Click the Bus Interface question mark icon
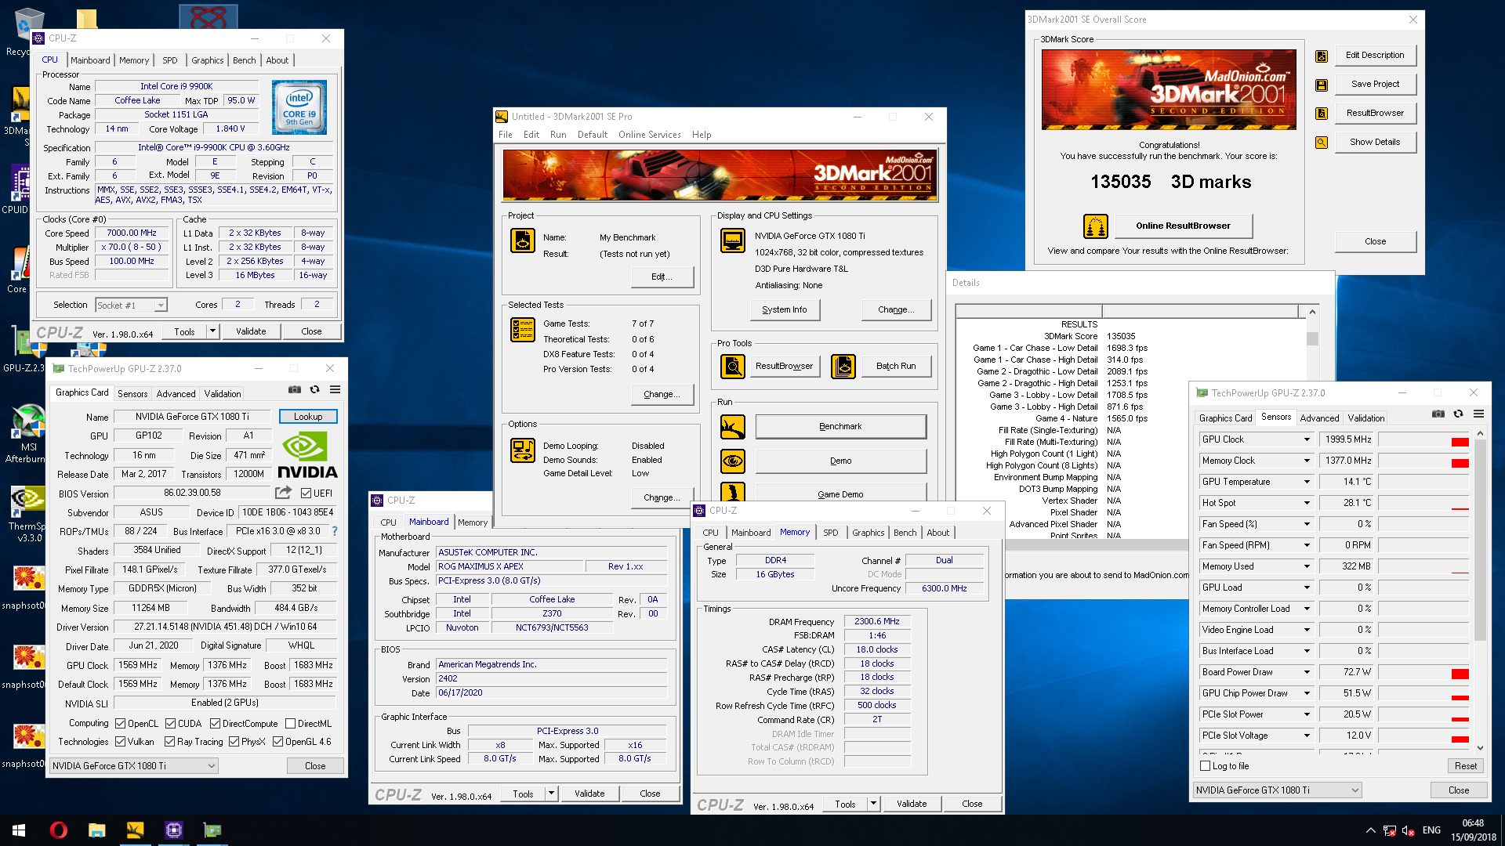Screen dimensions: 1505x846 (335, 531)
